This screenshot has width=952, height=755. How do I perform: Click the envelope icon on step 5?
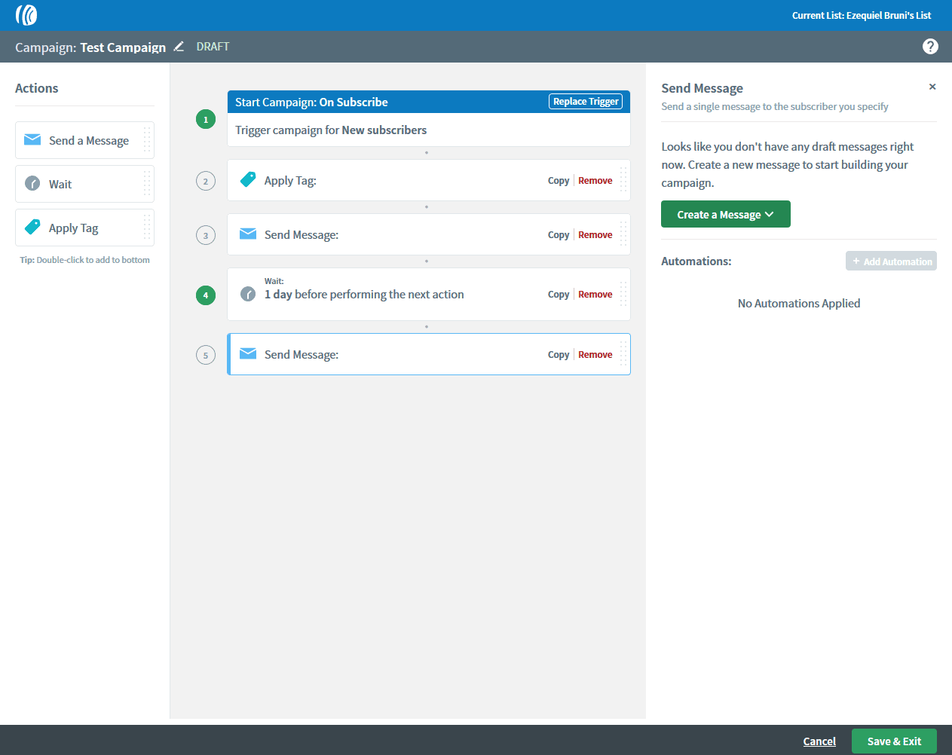(x=248, y=353)
